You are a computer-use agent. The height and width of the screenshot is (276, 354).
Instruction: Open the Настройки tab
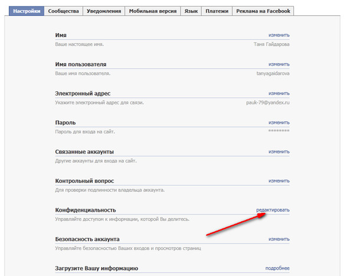(x=27, y=11)
